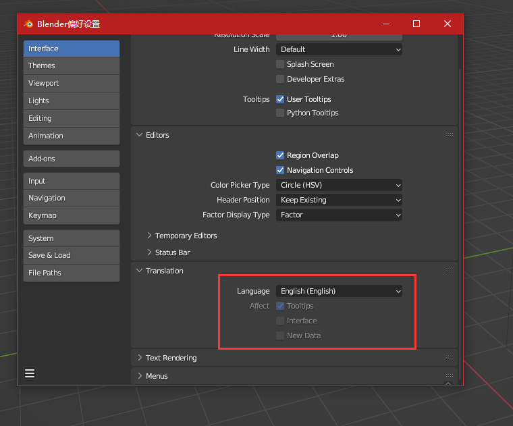Switch to the Animation tab

click(x=72, y=136)
